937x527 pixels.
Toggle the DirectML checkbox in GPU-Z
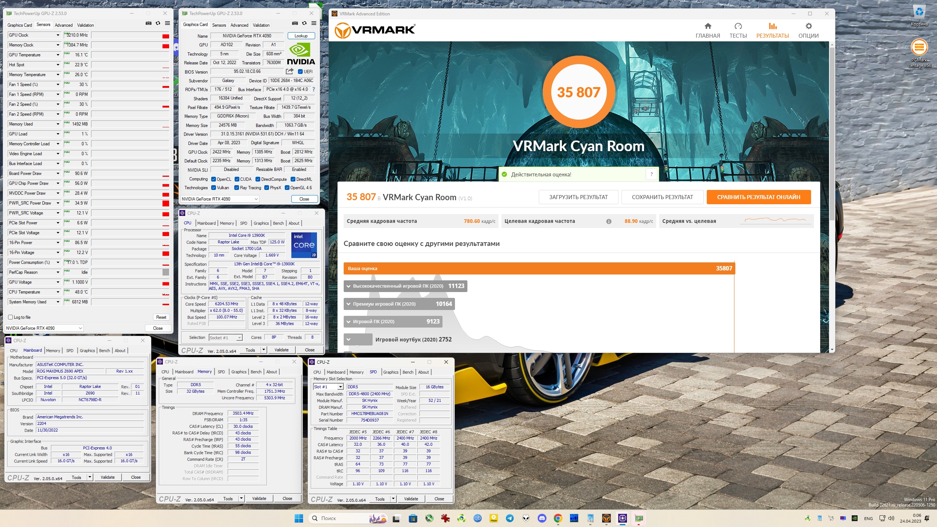click(x=293, y=179)
